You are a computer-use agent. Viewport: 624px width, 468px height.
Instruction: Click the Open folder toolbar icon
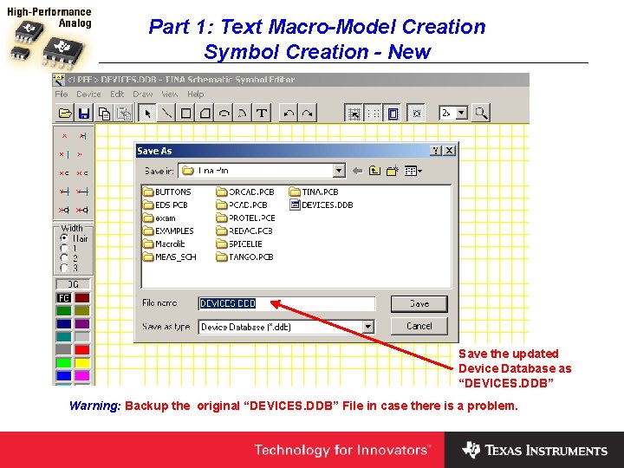click(65, 114)
